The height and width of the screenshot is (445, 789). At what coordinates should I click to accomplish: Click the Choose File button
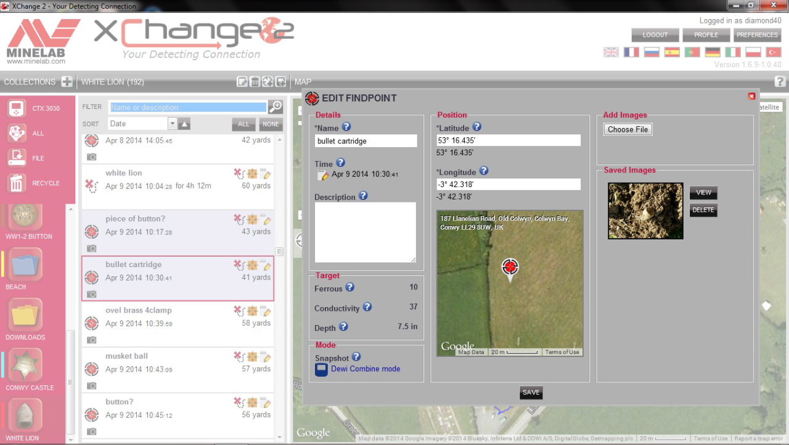point(628,129)
